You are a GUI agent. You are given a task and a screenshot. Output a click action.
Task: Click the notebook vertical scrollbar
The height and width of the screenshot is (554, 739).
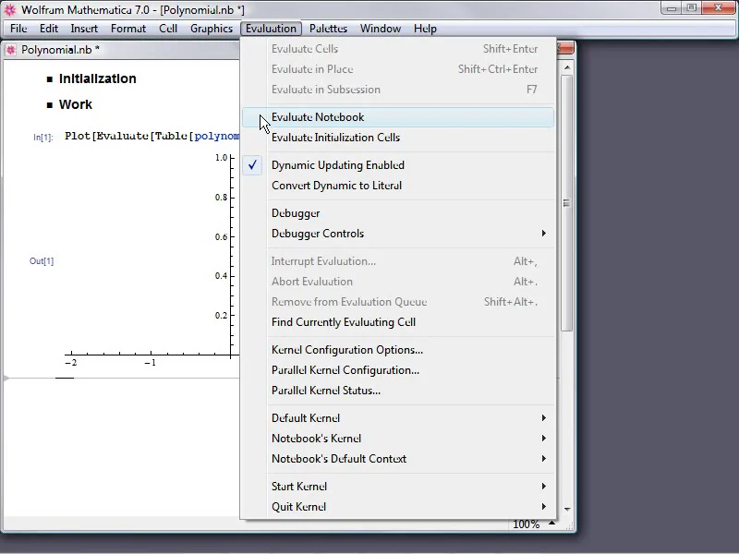pos(567,203)
